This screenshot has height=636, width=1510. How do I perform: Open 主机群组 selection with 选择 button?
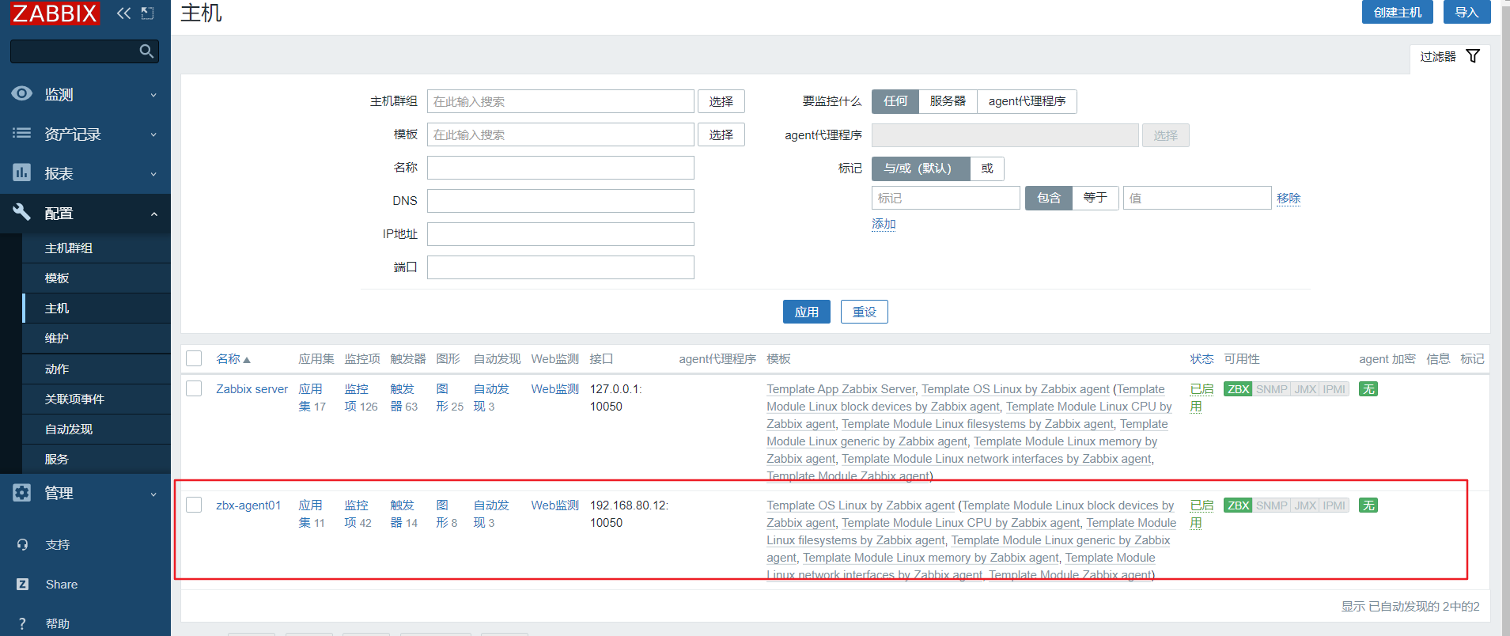point(721,101)
